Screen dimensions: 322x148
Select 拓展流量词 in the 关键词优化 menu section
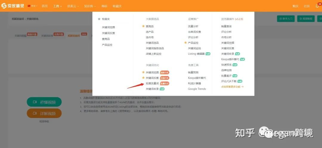click(152, 84)
